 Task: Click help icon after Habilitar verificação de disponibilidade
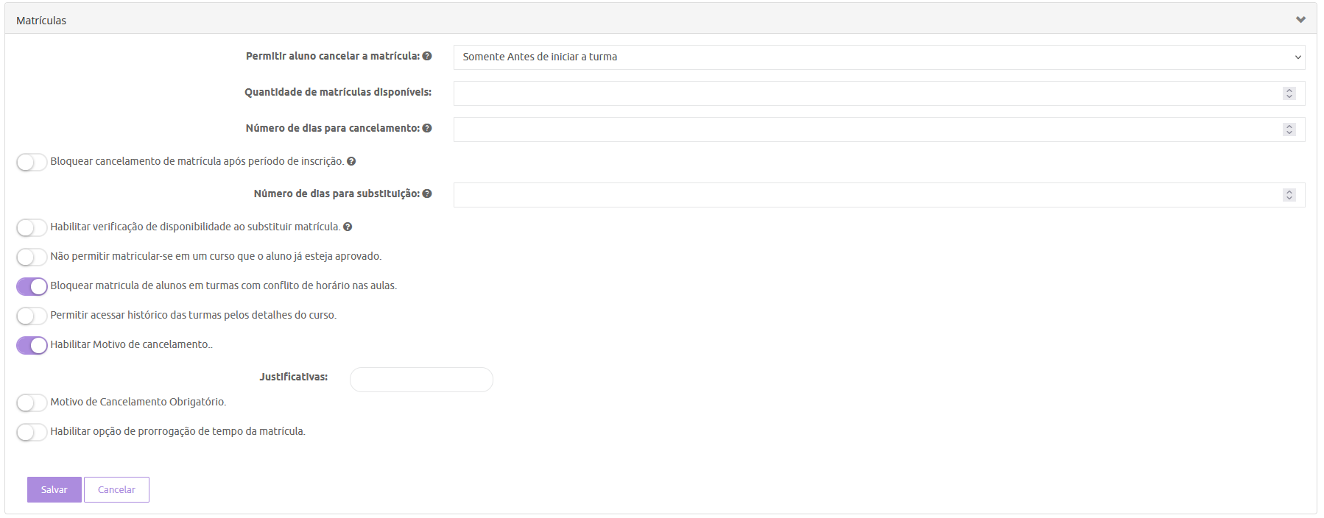click(x=348, y=227)
